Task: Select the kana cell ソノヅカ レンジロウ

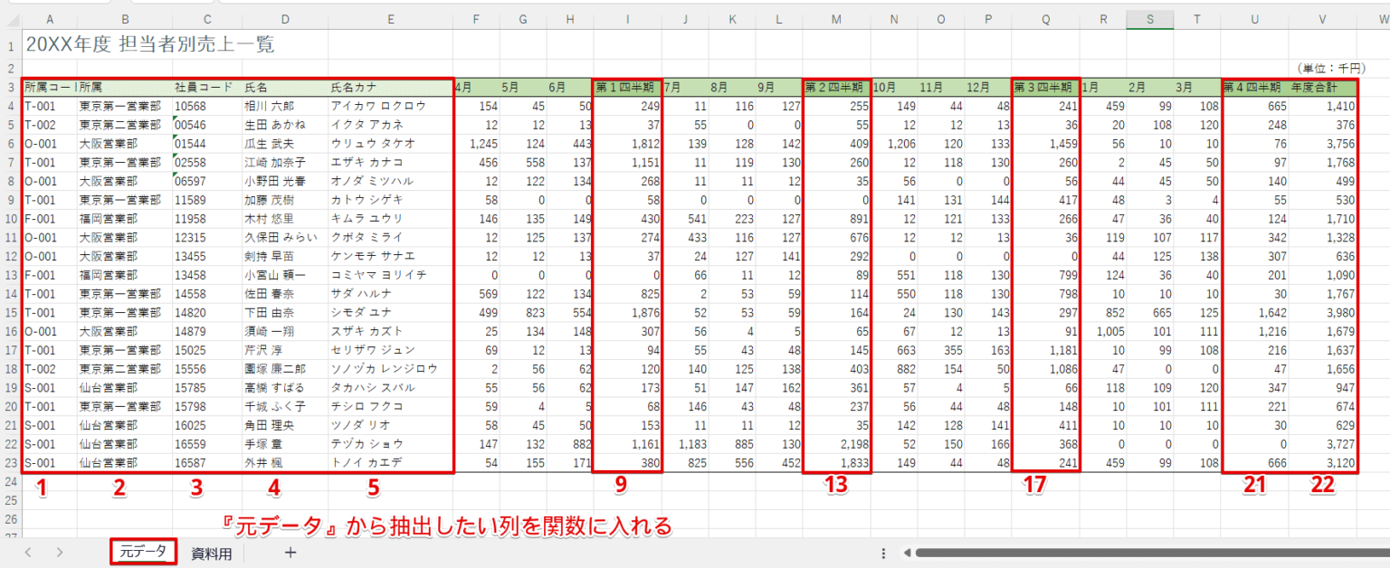Action: point(391,369)
